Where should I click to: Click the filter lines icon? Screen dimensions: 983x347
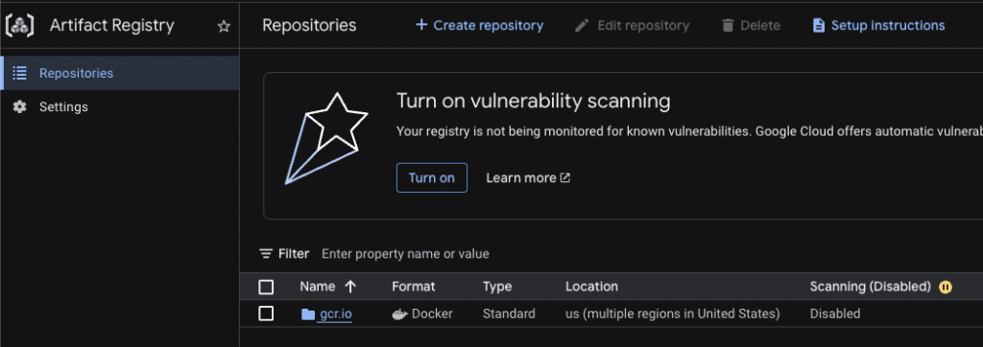click(266, 254)
